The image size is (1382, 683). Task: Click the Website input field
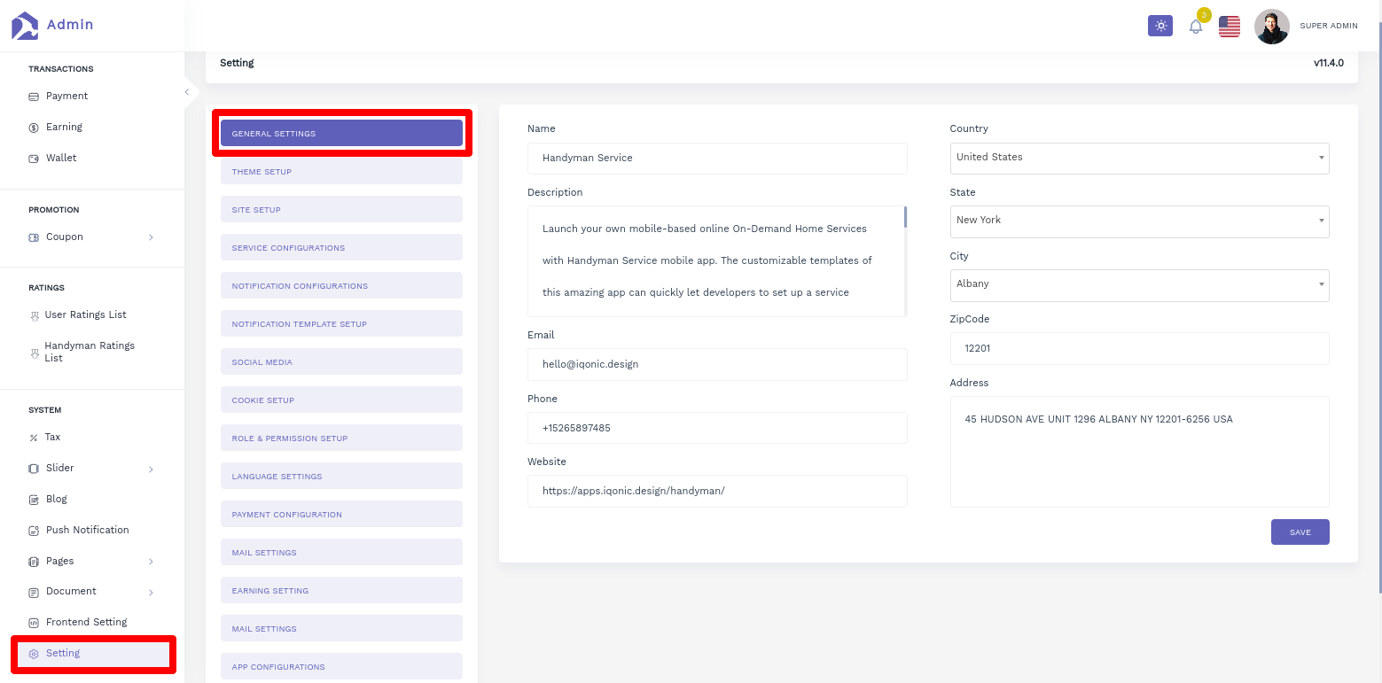pos(717,491)
